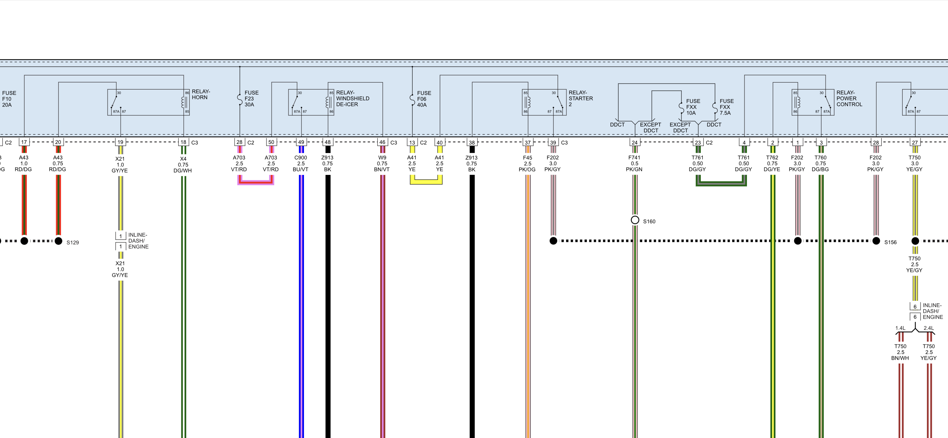Screen dimensions: 948x438
Task: Select the yellow A41 jumper wire loop
Action: click(426, 182)
